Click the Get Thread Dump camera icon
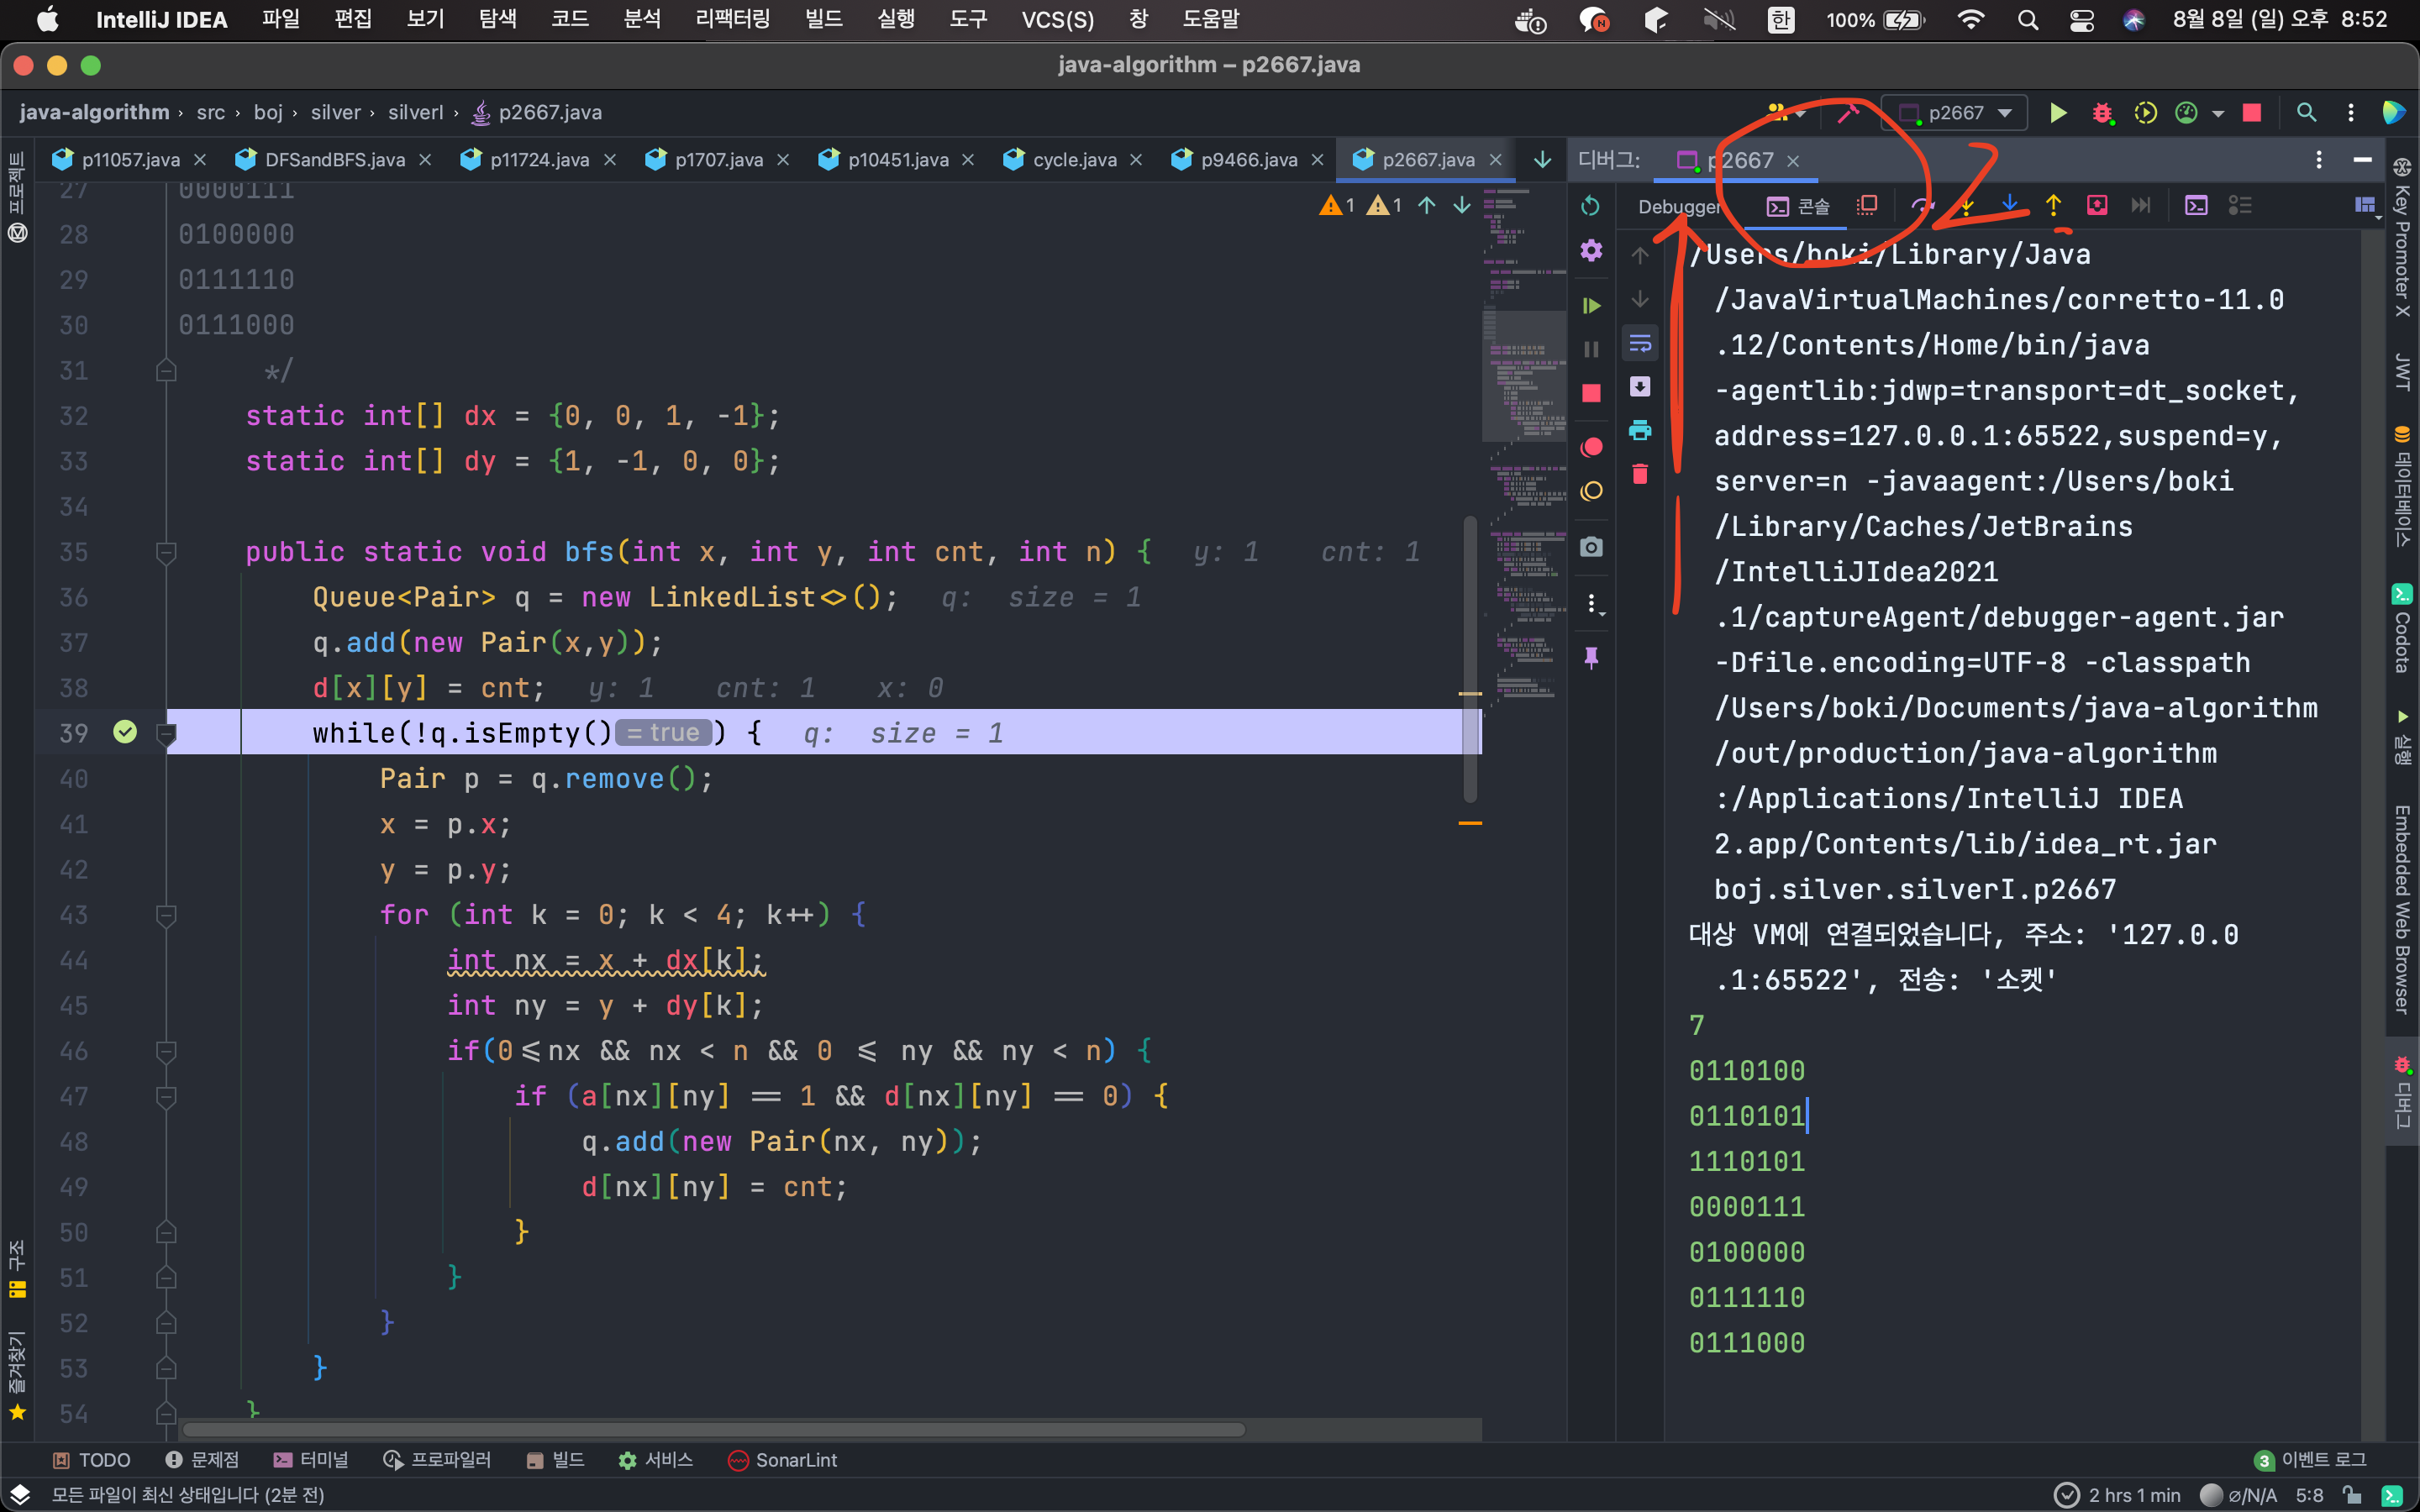Viewport: 2420px width, 1512px height. point(1591,547)
